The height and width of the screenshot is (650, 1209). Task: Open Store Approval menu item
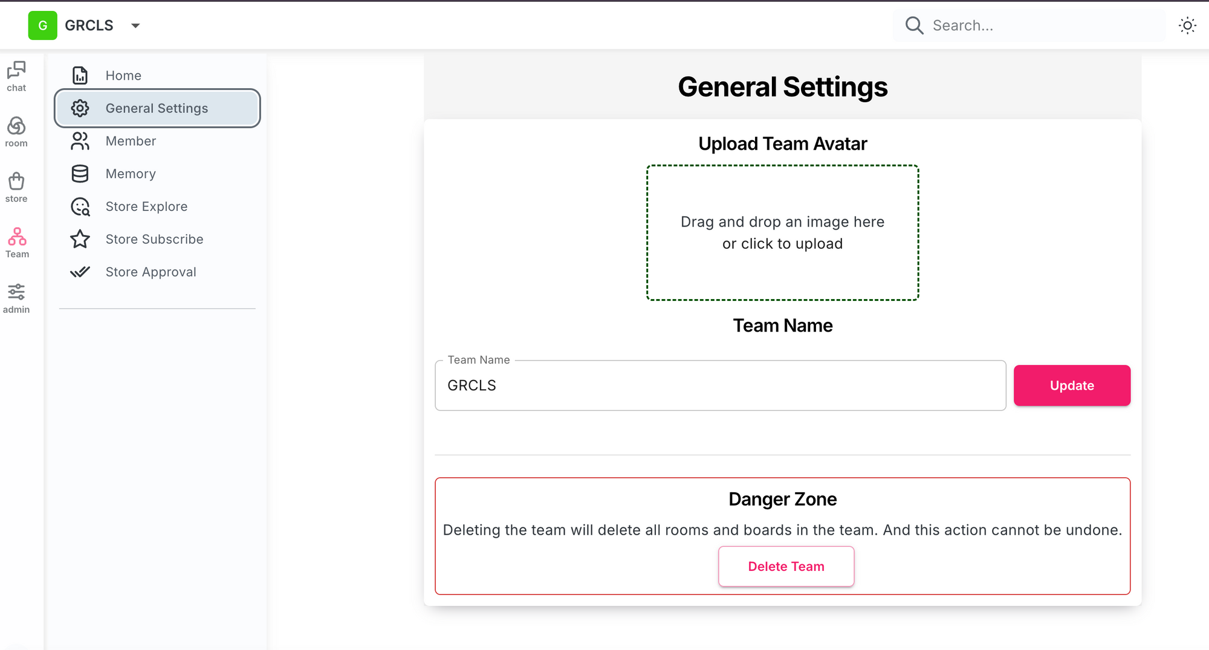pyautogui.click(x=157, y=272)
